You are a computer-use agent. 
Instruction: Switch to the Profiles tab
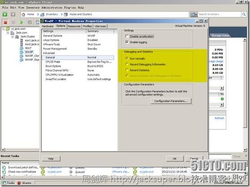point(87,26)
